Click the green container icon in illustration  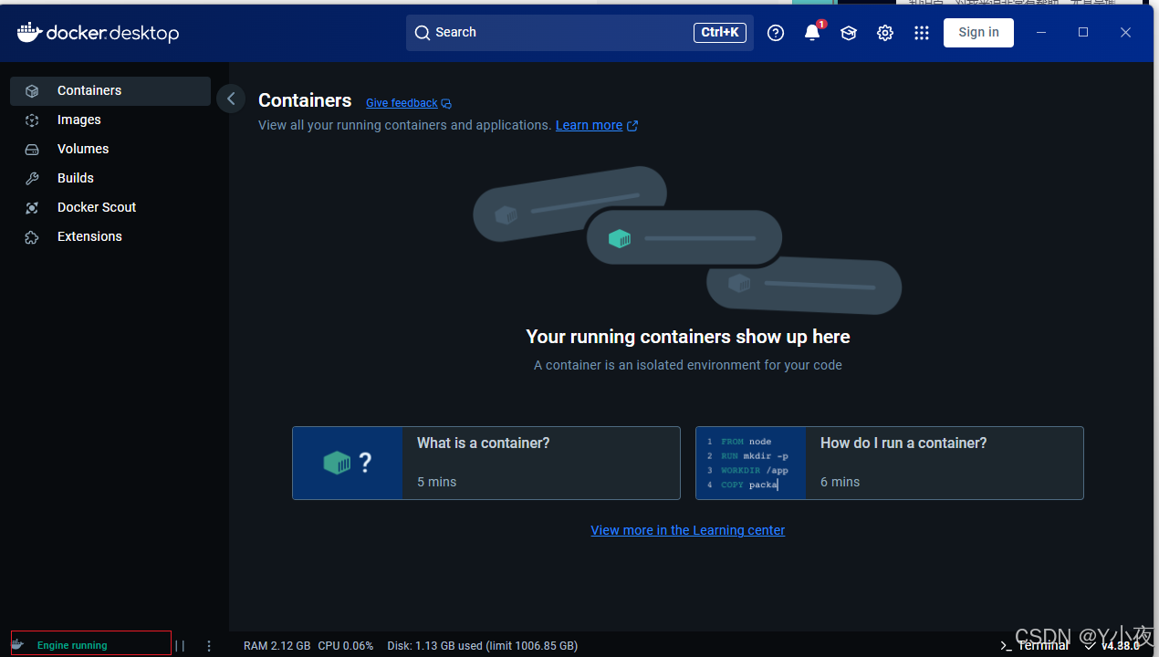620,239
